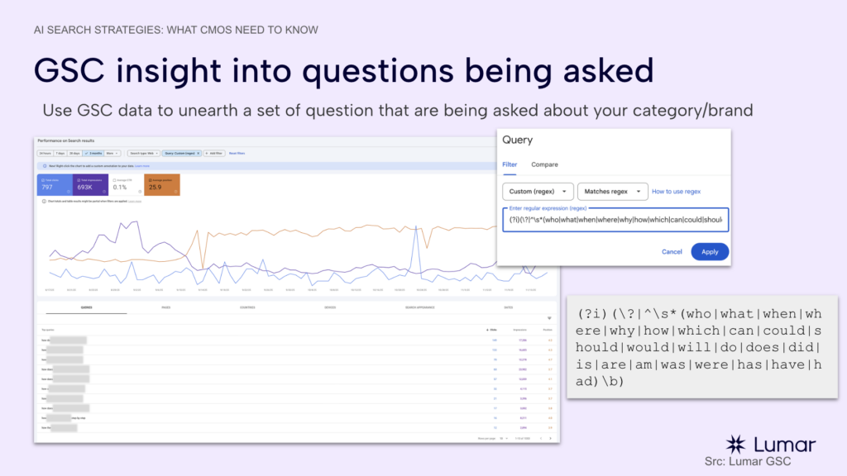Click the filter icon above the queries table
This screenshot has width=847, height=476.
pos(549,318)
